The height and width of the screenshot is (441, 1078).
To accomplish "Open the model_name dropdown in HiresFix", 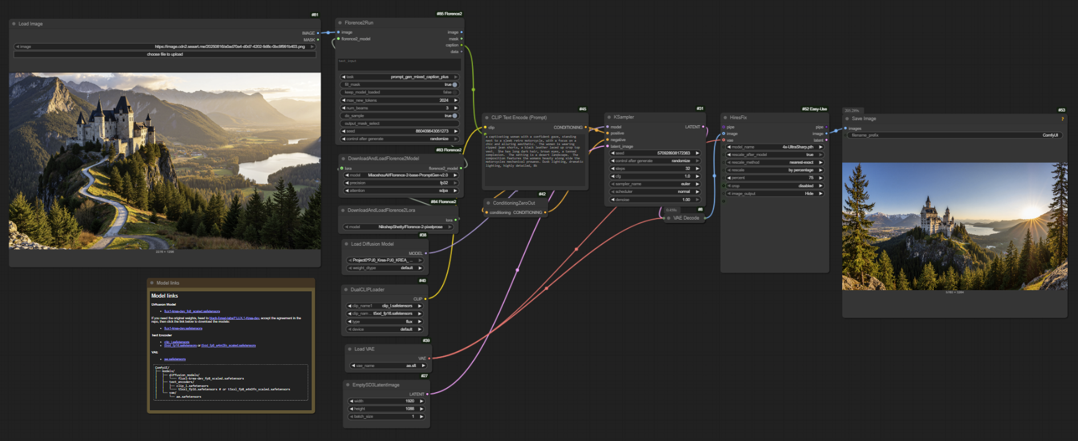I will 774,147.
